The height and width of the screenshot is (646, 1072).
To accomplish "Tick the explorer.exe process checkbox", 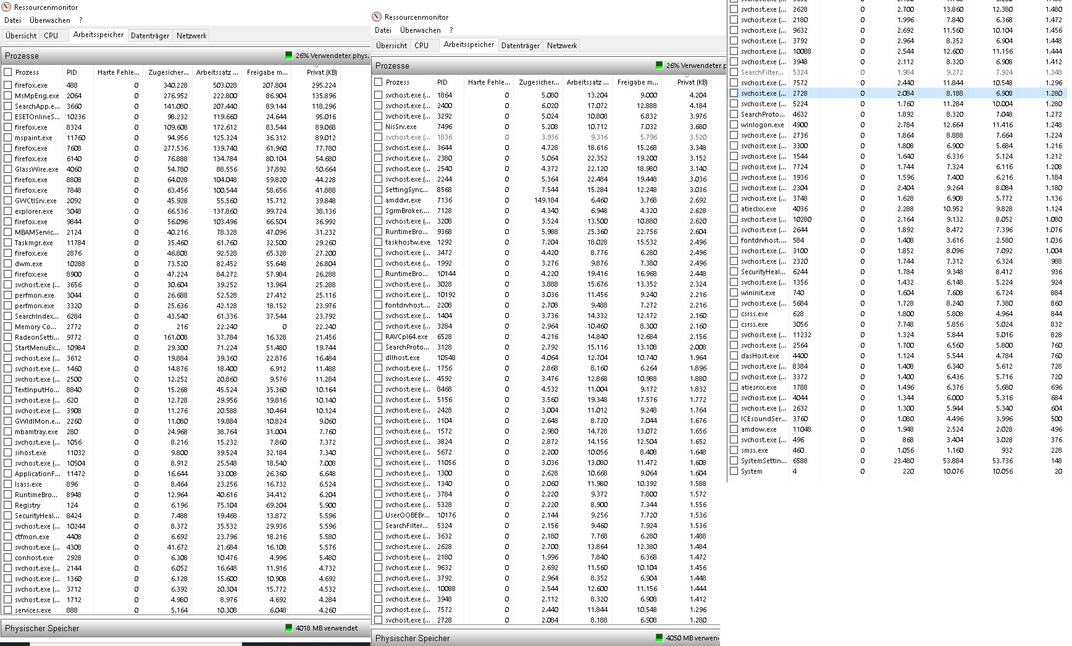I will coord(8,211).
